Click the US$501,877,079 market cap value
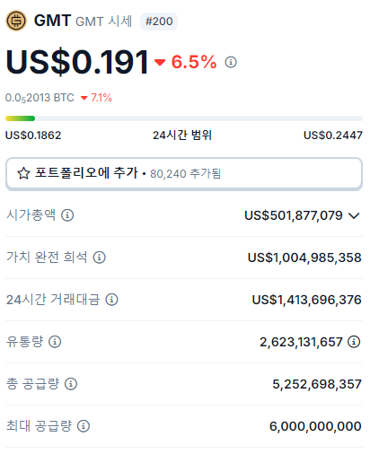The height and width of the screenshot is (463, 370). coord(294,215)
